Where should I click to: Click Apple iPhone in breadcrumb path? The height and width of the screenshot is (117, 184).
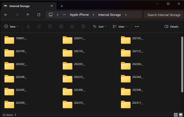coord(79,15)
